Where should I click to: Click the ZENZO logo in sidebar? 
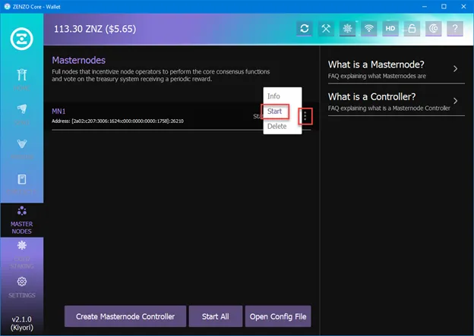(x=21, y=39)
